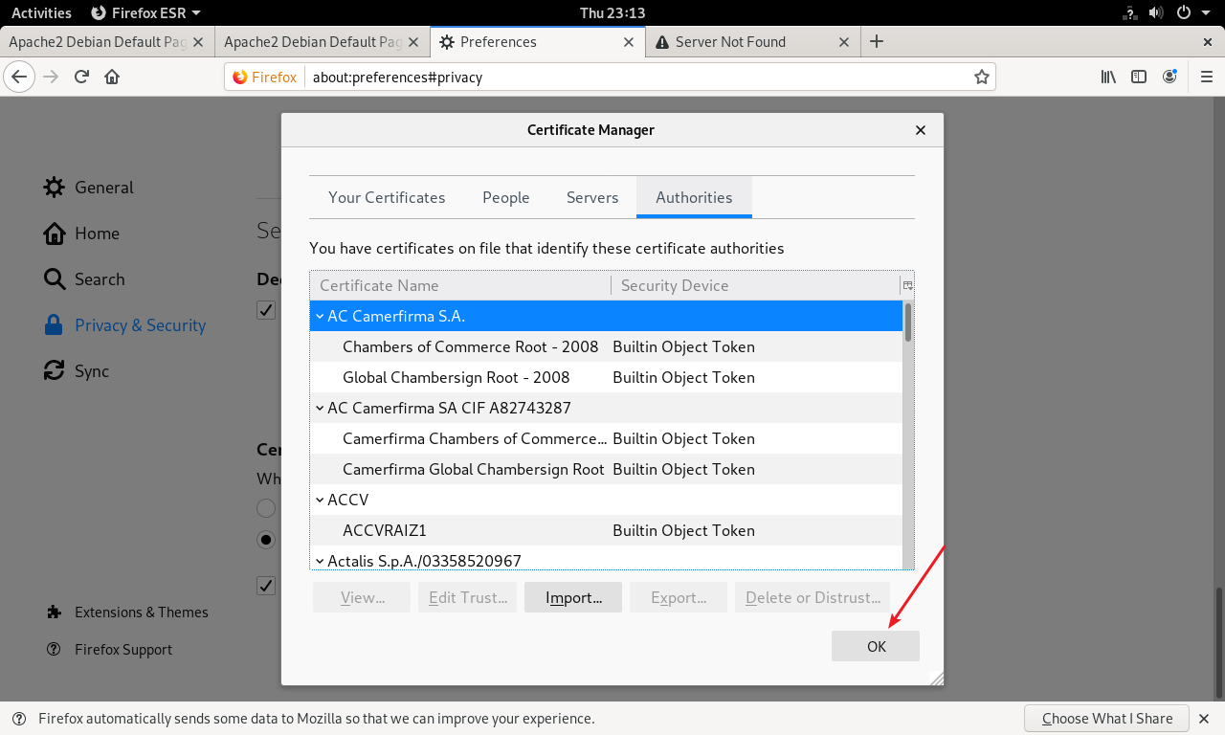Open Home preferences category
This screenshot has height=735, width=1225.
[82, 234]
